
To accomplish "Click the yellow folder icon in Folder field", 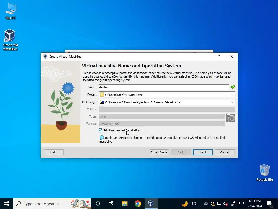I will [x=102, y=94].
